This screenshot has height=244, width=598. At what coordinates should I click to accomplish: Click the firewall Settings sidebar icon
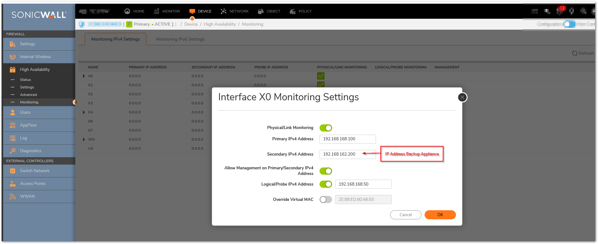(x=13, y=44)
